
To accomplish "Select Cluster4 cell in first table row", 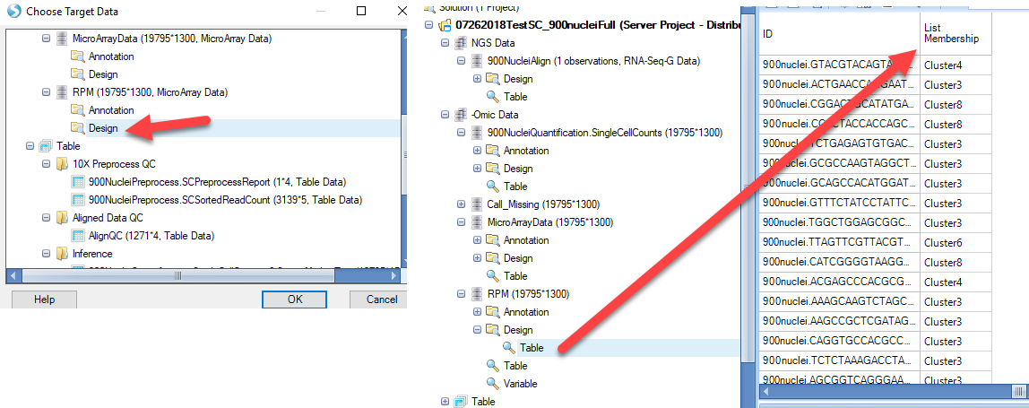I will coord(955,65).
